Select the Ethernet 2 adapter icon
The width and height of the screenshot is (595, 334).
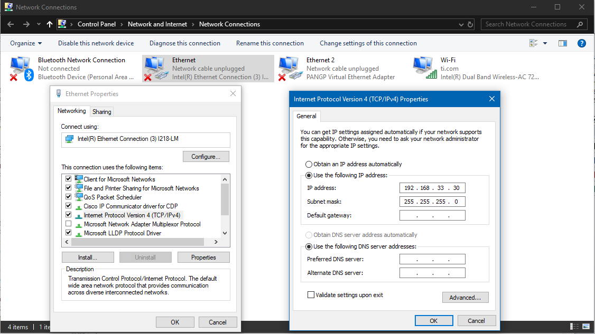pos(290,69)
